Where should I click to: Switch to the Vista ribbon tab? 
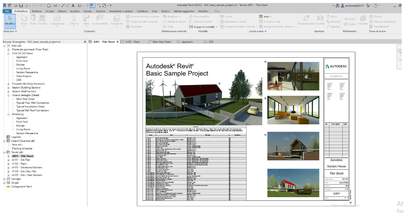[154, 11]
